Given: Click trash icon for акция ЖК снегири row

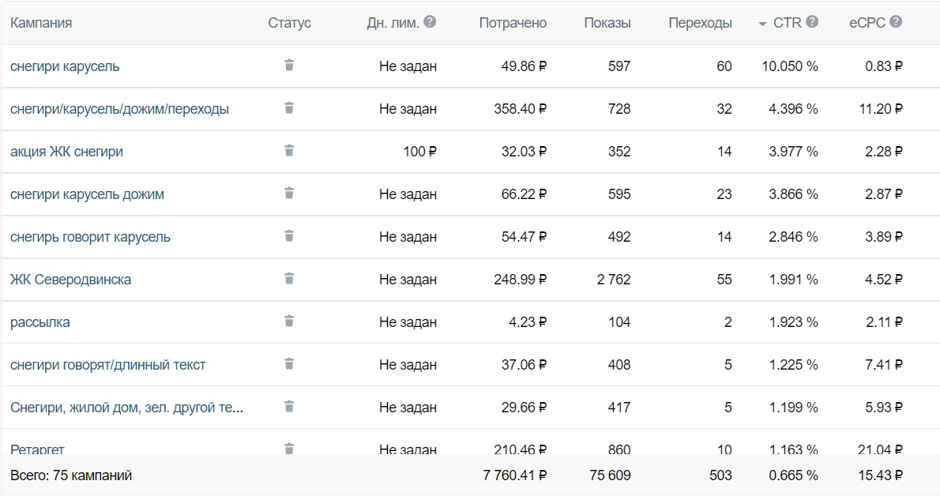Looking at the screenshot, I should point(289,151).
